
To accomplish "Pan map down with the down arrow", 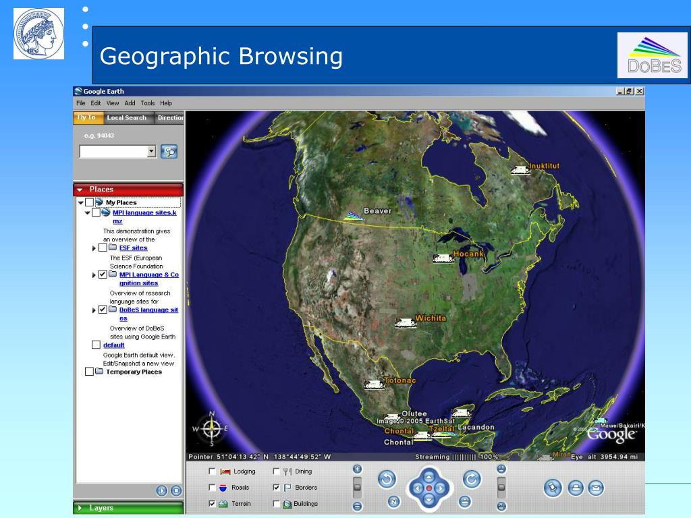I will click(x=429, y=499).
